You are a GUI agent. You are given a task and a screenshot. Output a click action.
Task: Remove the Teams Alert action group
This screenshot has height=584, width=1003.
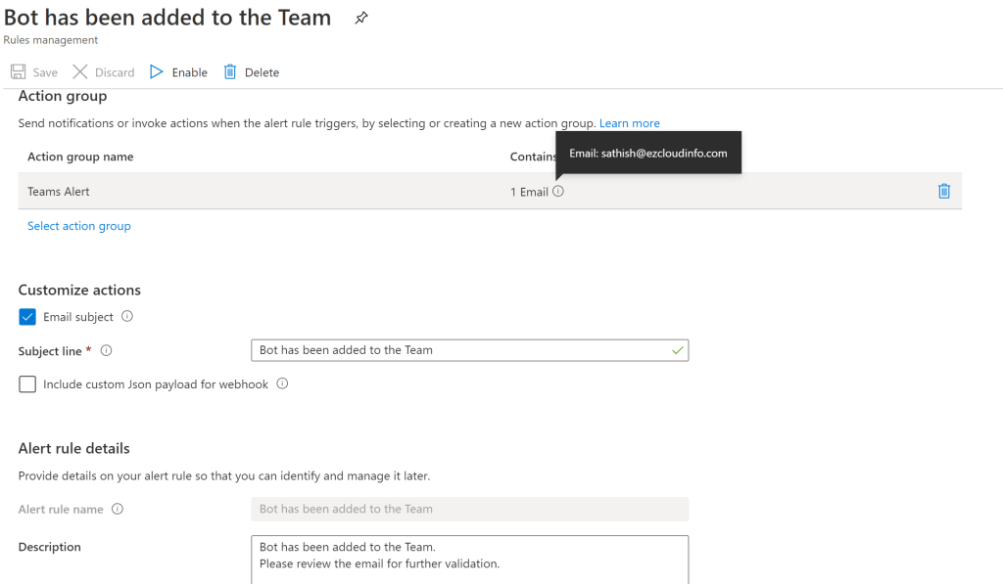[x=943, y=192]
